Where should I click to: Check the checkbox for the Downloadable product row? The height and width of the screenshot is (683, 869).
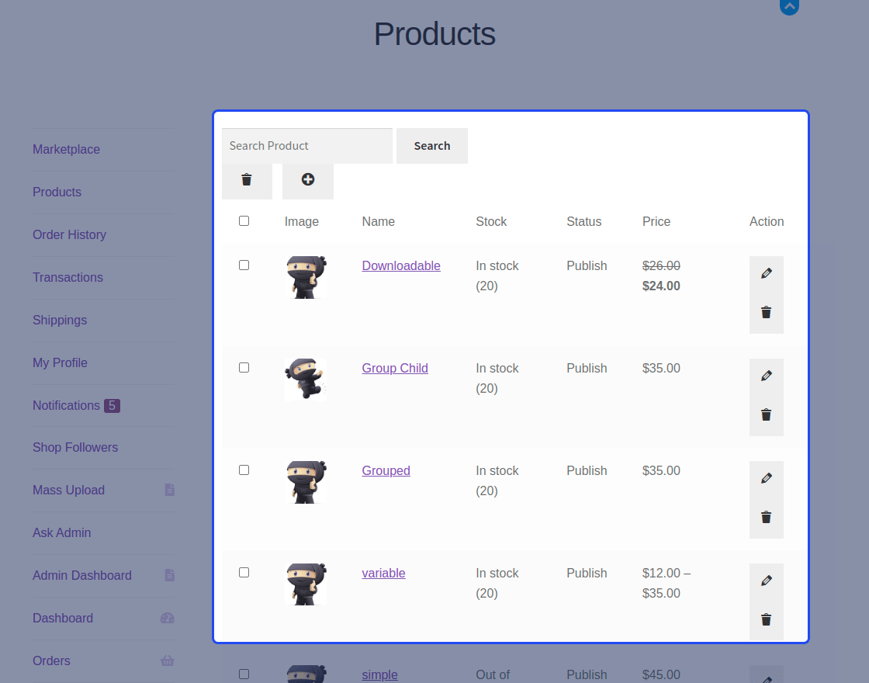[x=244, y=265]
